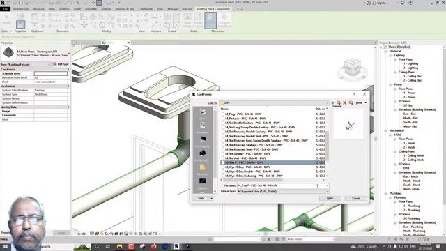Viewport: 446px width, 251px height.
Task: Open the New Plumbing Fixtures filter dropdown
Action: (x=49, y=64)
